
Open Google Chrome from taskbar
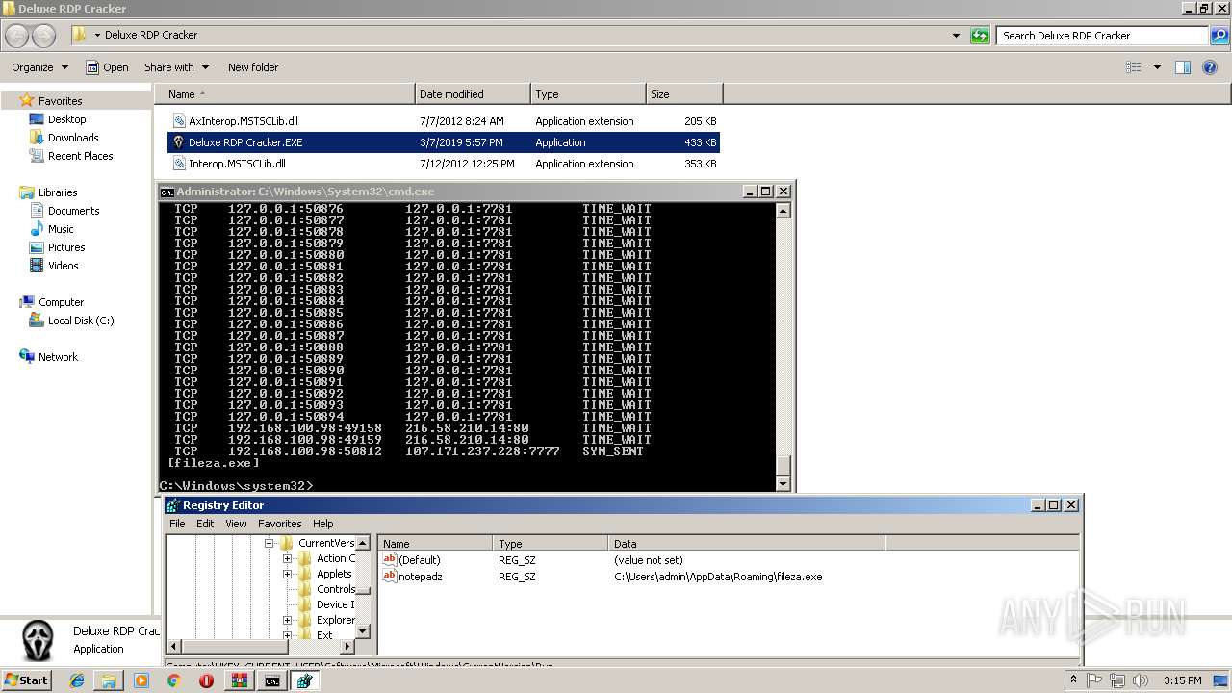pos(174,680)
